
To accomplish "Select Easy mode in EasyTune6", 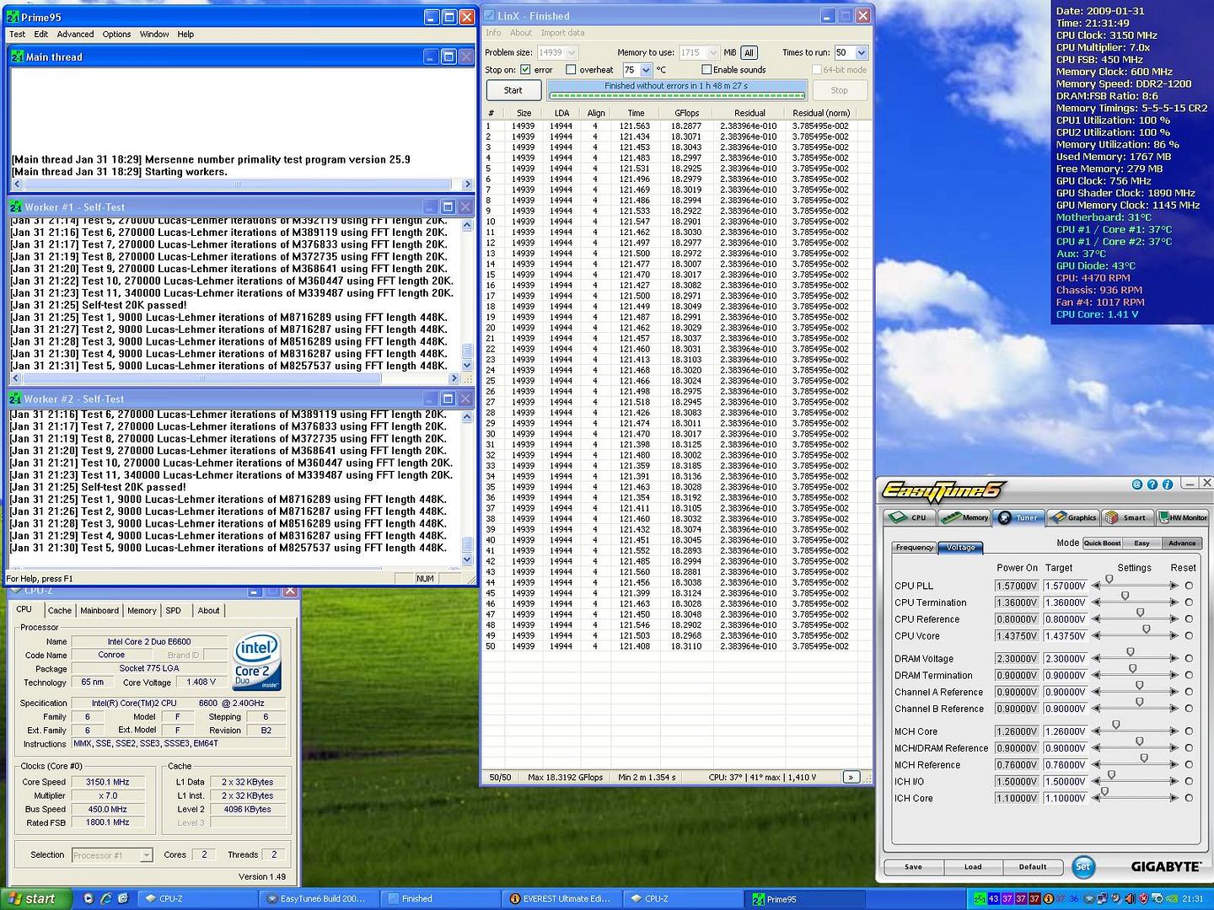I will (1141, 543).
